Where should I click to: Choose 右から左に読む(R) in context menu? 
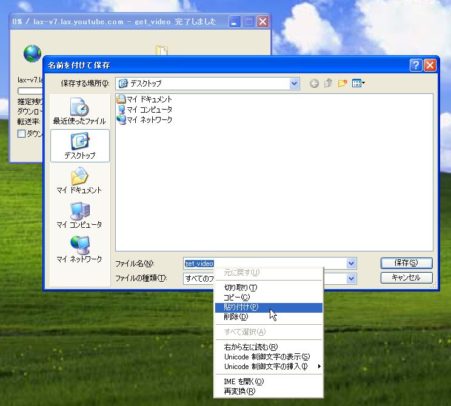tap(269, 347)
